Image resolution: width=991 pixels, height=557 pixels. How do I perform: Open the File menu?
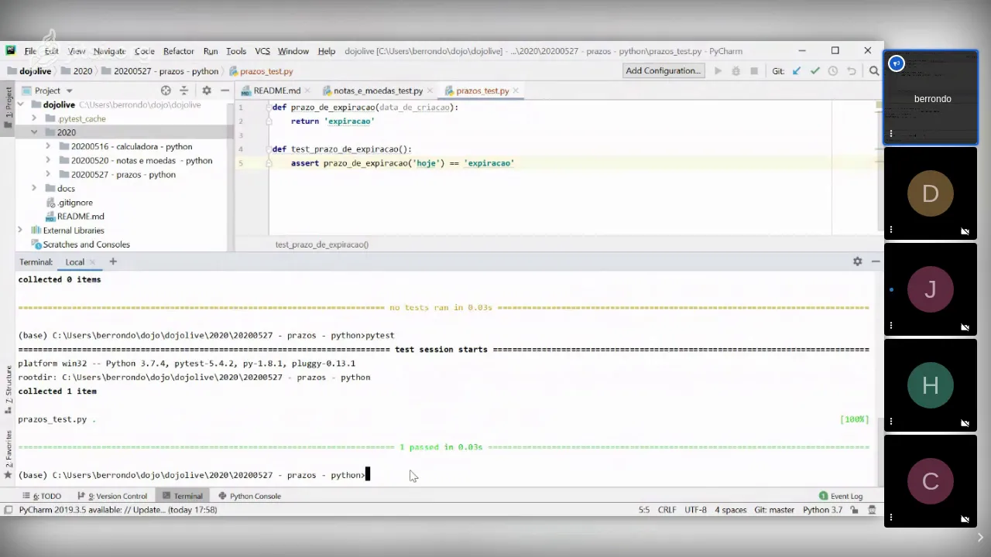[x=30, y=51]
